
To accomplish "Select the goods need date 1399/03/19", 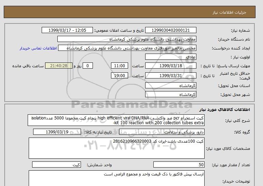I will tap(57, 132).
